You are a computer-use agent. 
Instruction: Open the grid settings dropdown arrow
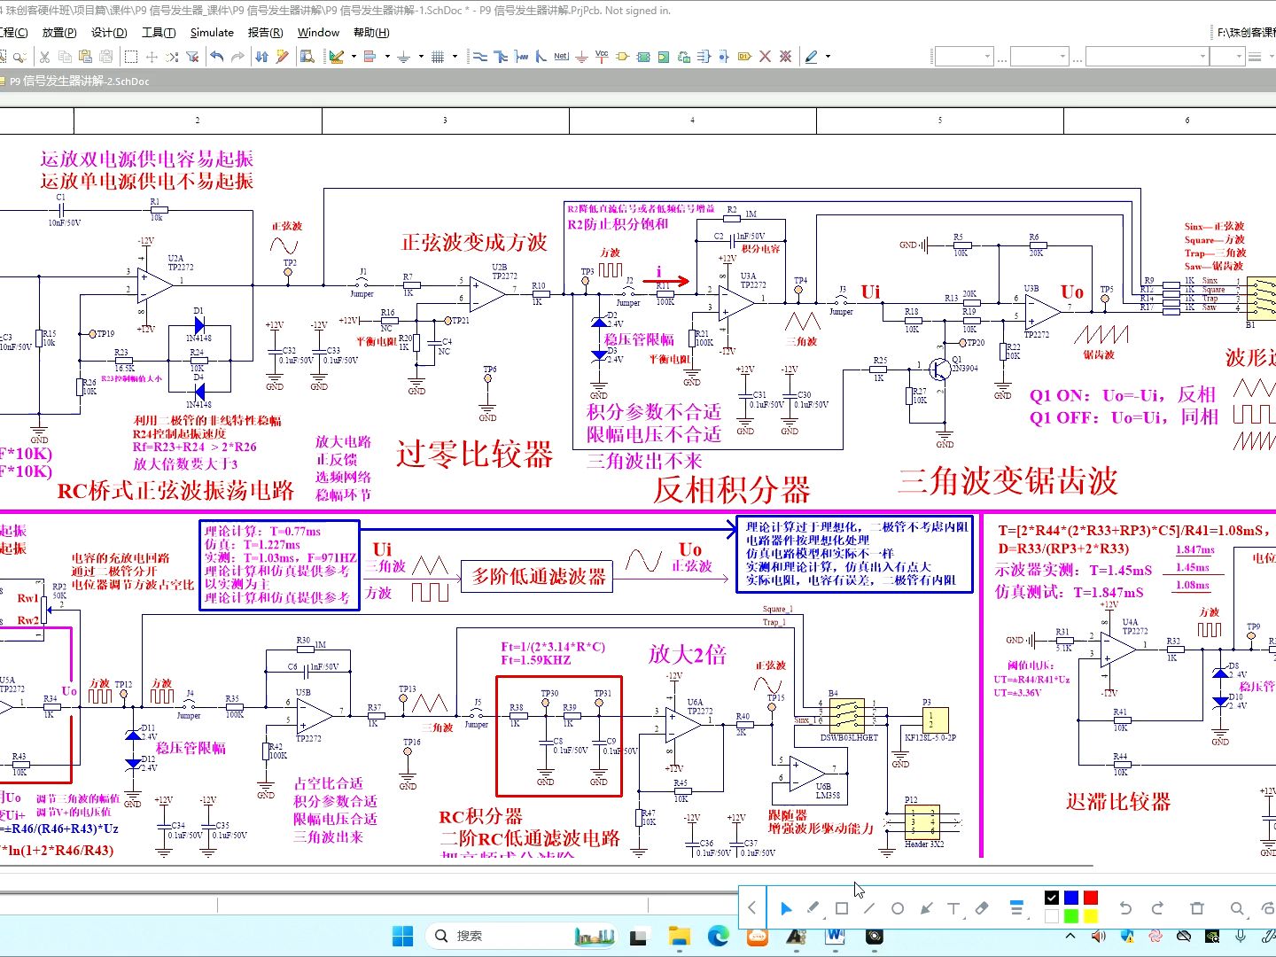click(455, 57)
